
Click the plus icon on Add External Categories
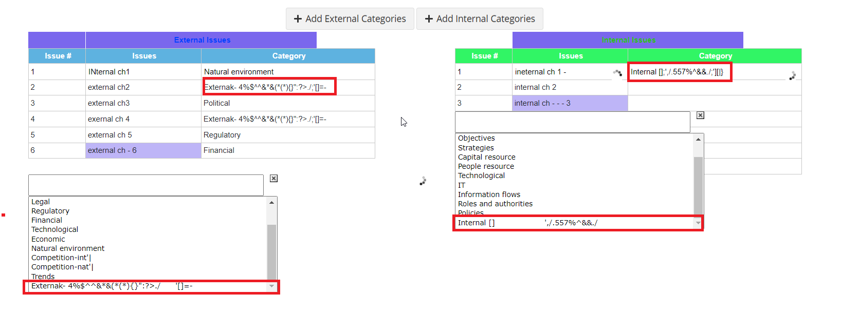298,19
